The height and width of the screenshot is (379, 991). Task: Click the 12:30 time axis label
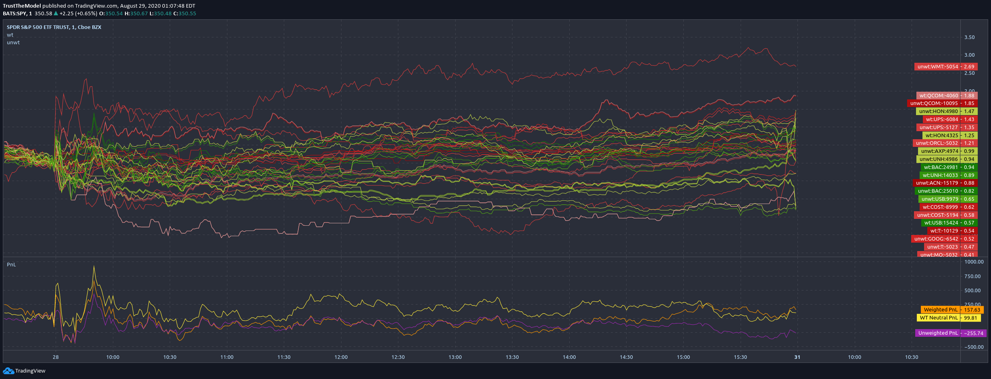(x=398, y=357)
